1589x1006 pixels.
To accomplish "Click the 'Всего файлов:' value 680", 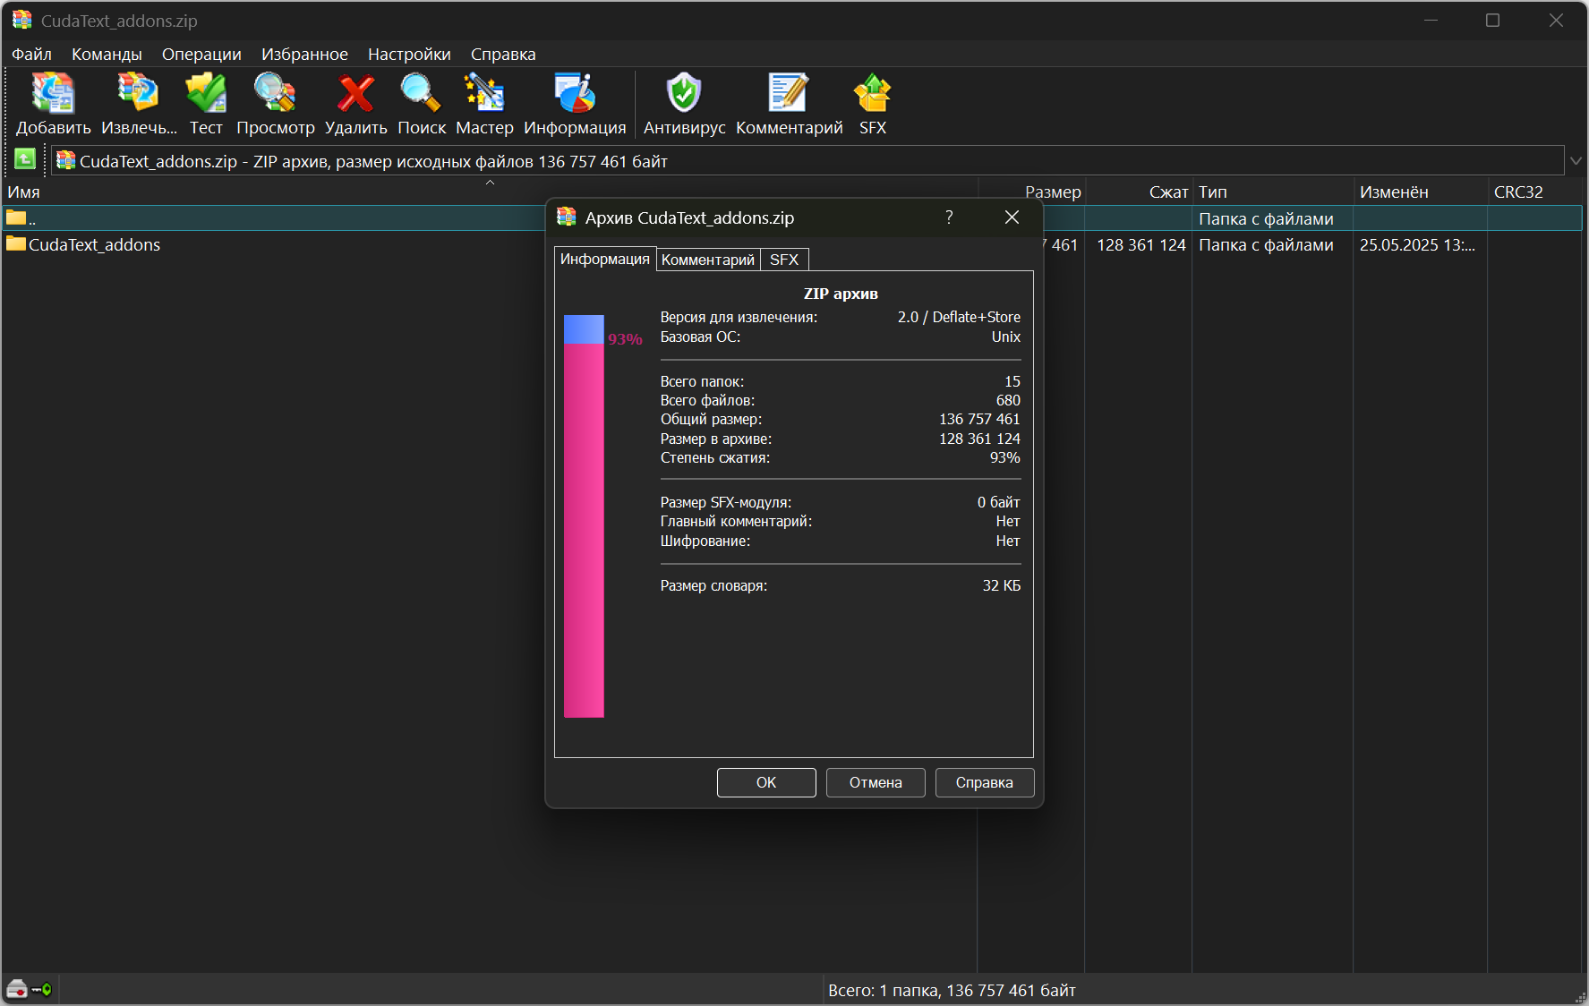I will (x=1008, y=400).
